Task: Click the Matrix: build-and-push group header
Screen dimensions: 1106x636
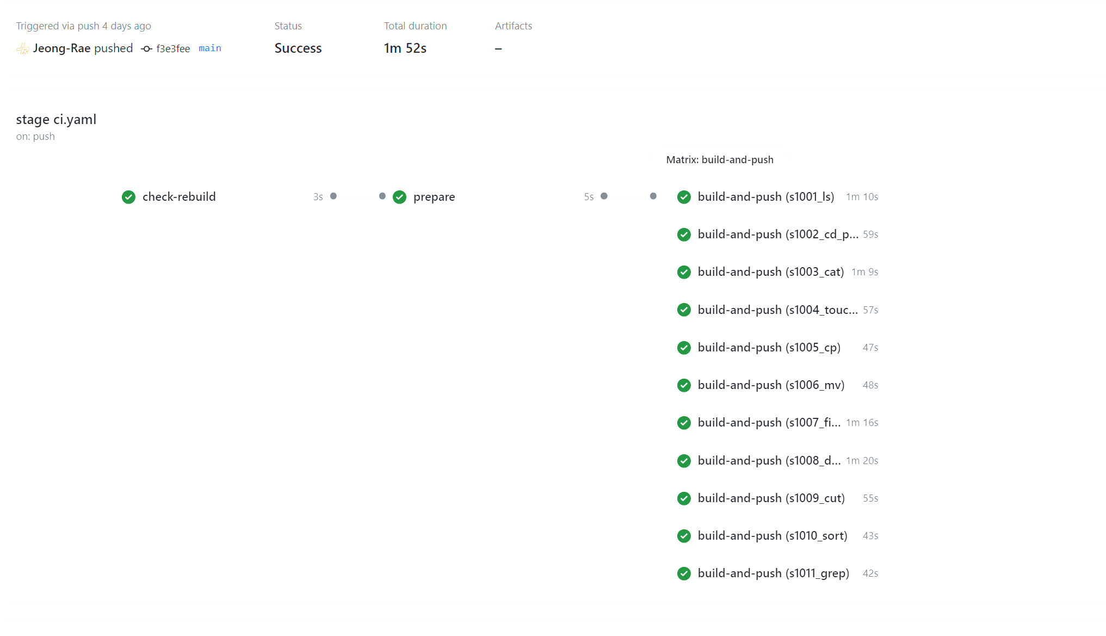Action: (720, 159)
